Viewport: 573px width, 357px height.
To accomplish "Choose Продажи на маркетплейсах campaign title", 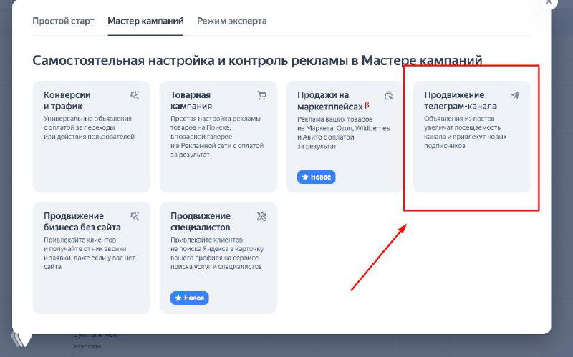I will [x=330, y=101].
